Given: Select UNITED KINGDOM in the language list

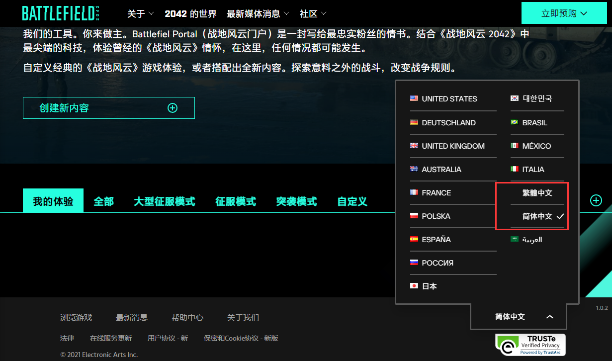Looking at the screenshot, I should tap(453, 146).
